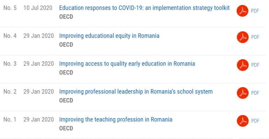Select OECD author under COVID-19 toolkit
The width and height of the screenshot is (269, 139).
click(66, 17)
